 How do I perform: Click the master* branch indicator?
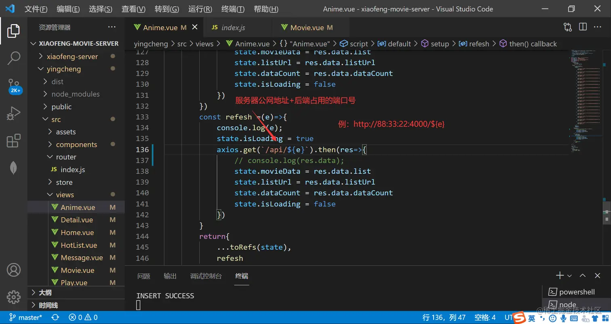[x=25, y=318]
